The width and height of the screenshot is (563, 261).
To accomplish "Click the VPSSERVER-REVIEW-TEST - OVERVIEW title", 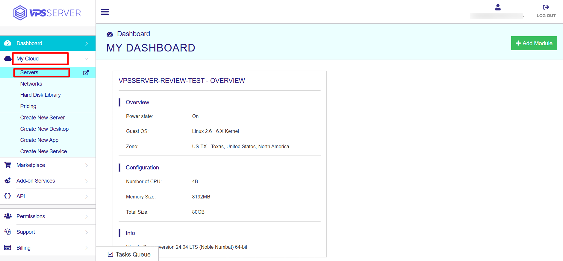I will coord(182,81).
